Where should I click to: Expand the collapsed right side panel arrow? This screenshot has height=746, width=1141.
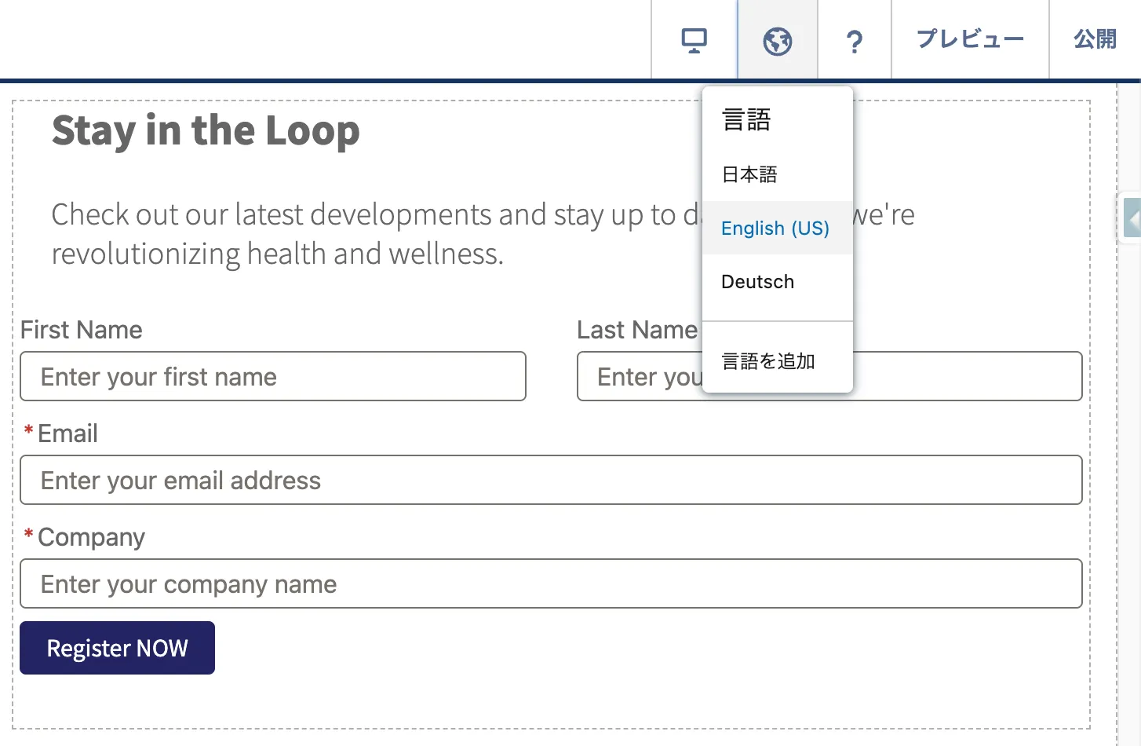click(1131, 218)
